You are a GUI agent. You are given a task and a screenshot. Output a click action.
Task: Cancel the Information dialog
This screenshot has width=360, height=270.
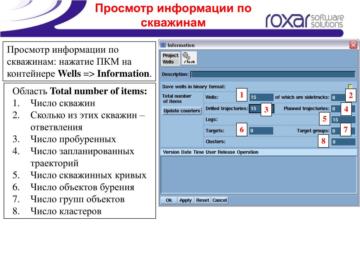pos(219,200)
